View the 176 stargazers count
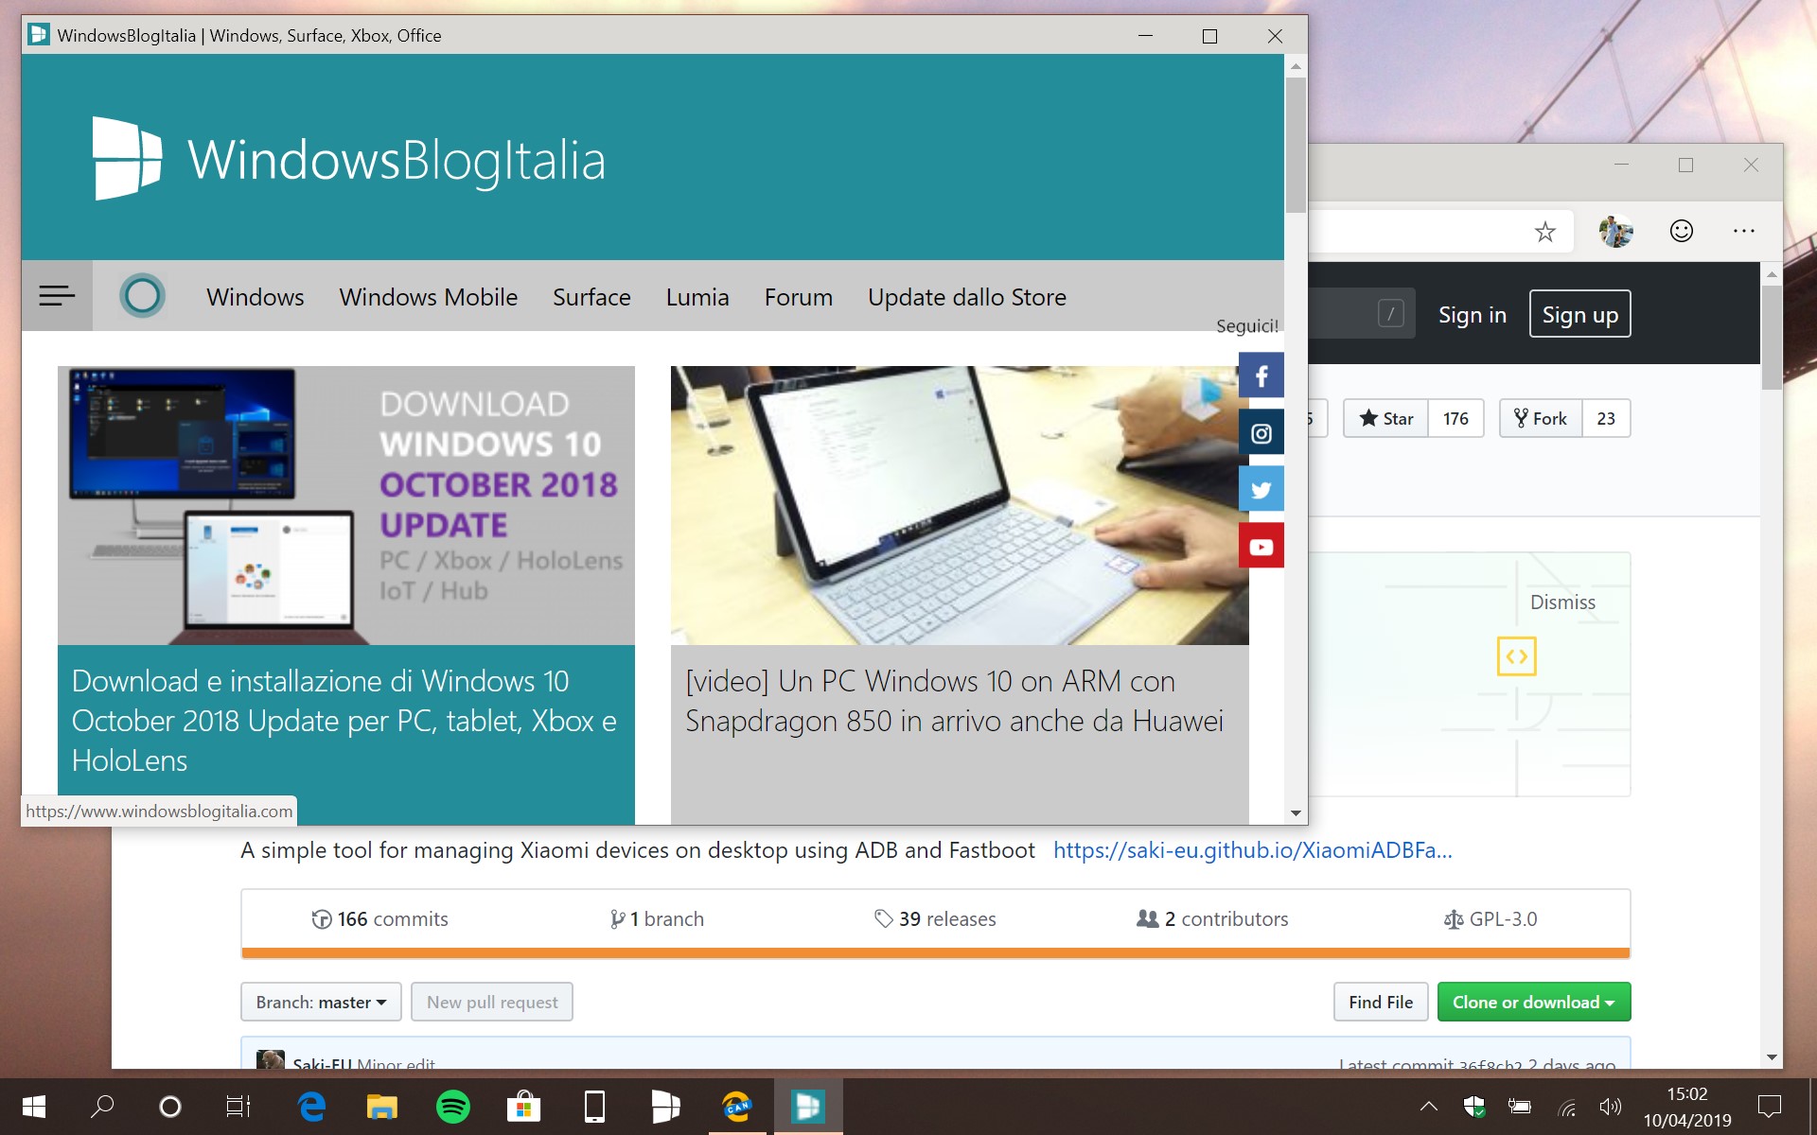Screen dimensions: 1817x1135 (1455, 418)
